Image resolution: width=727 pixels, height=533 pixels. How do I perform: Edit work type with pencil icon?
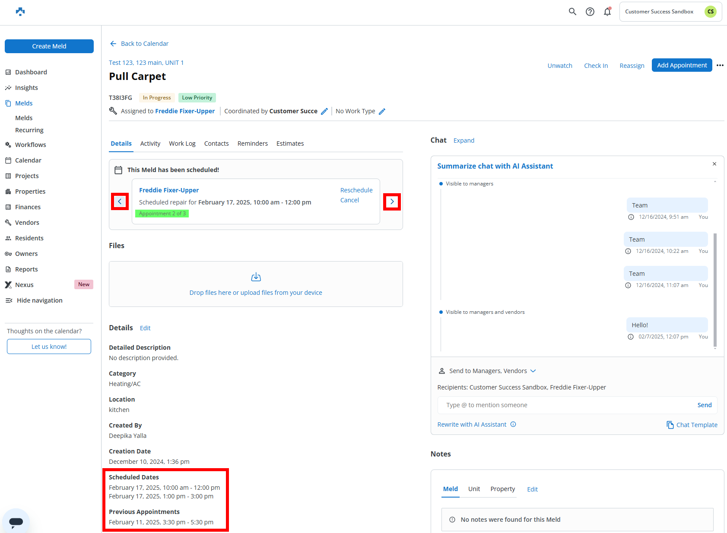tap(382, 112)
